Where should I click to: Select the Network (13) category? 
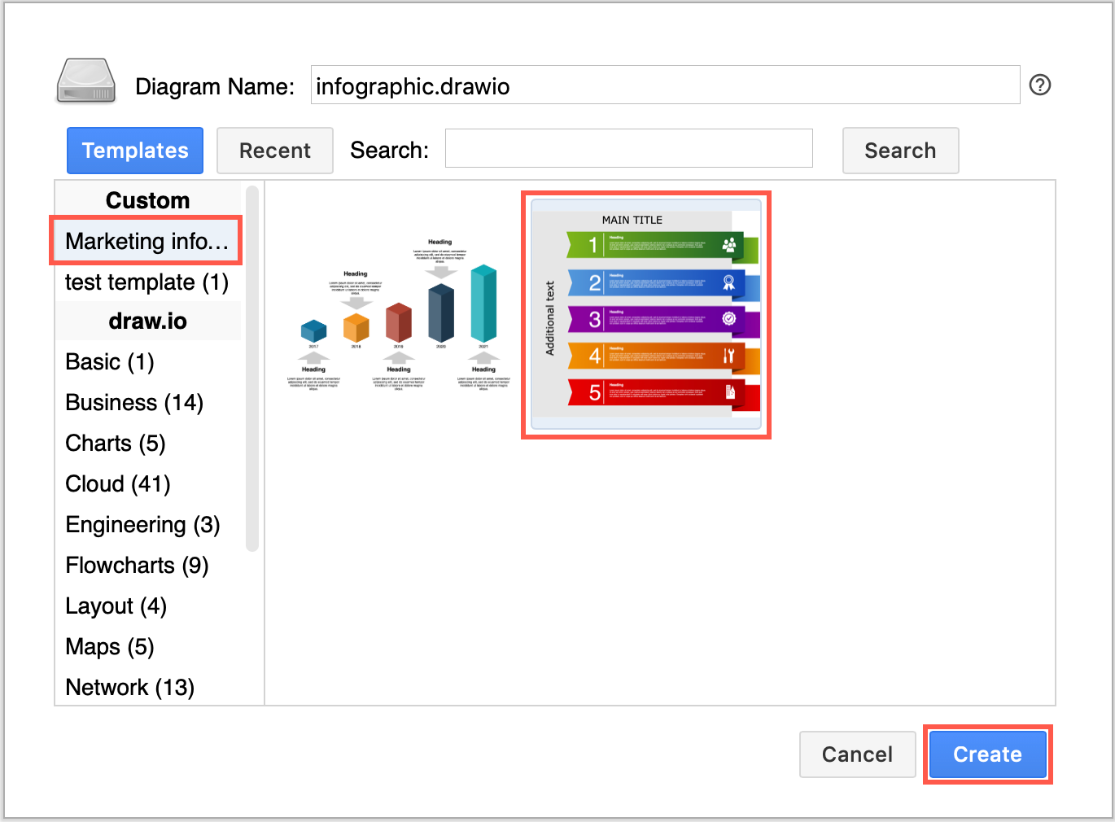pos(129,687)
